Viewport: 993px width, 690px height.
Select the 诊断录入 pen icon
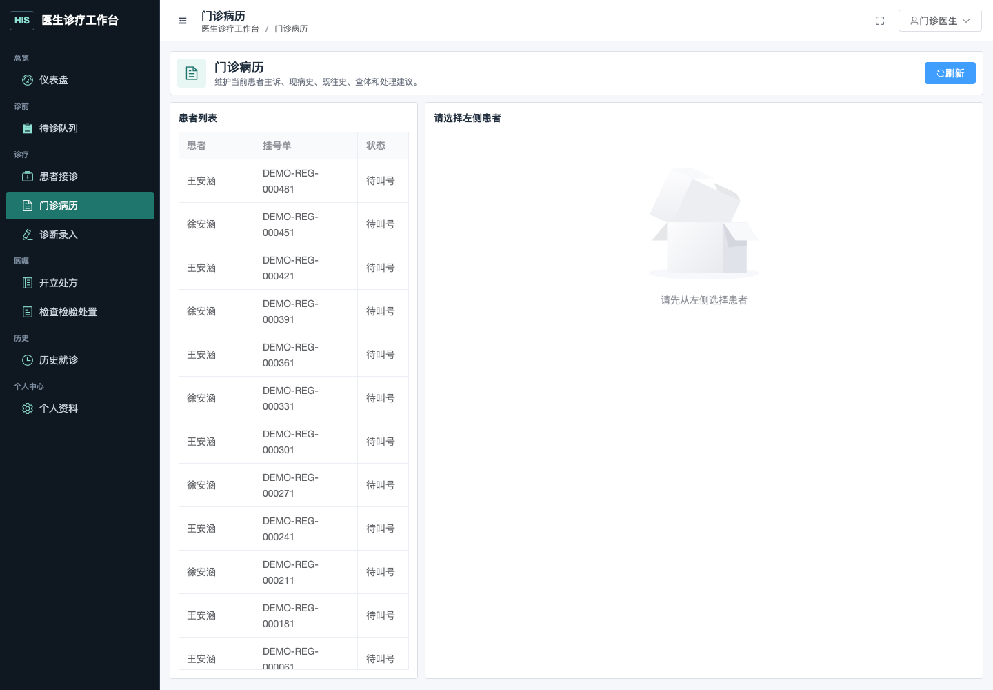tap(28, 235)
